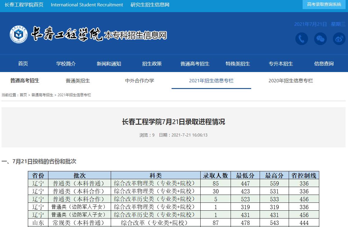Viewport: 348px width, 227px height.
Task: Click the university emblem logo
Action: [19, 35]
